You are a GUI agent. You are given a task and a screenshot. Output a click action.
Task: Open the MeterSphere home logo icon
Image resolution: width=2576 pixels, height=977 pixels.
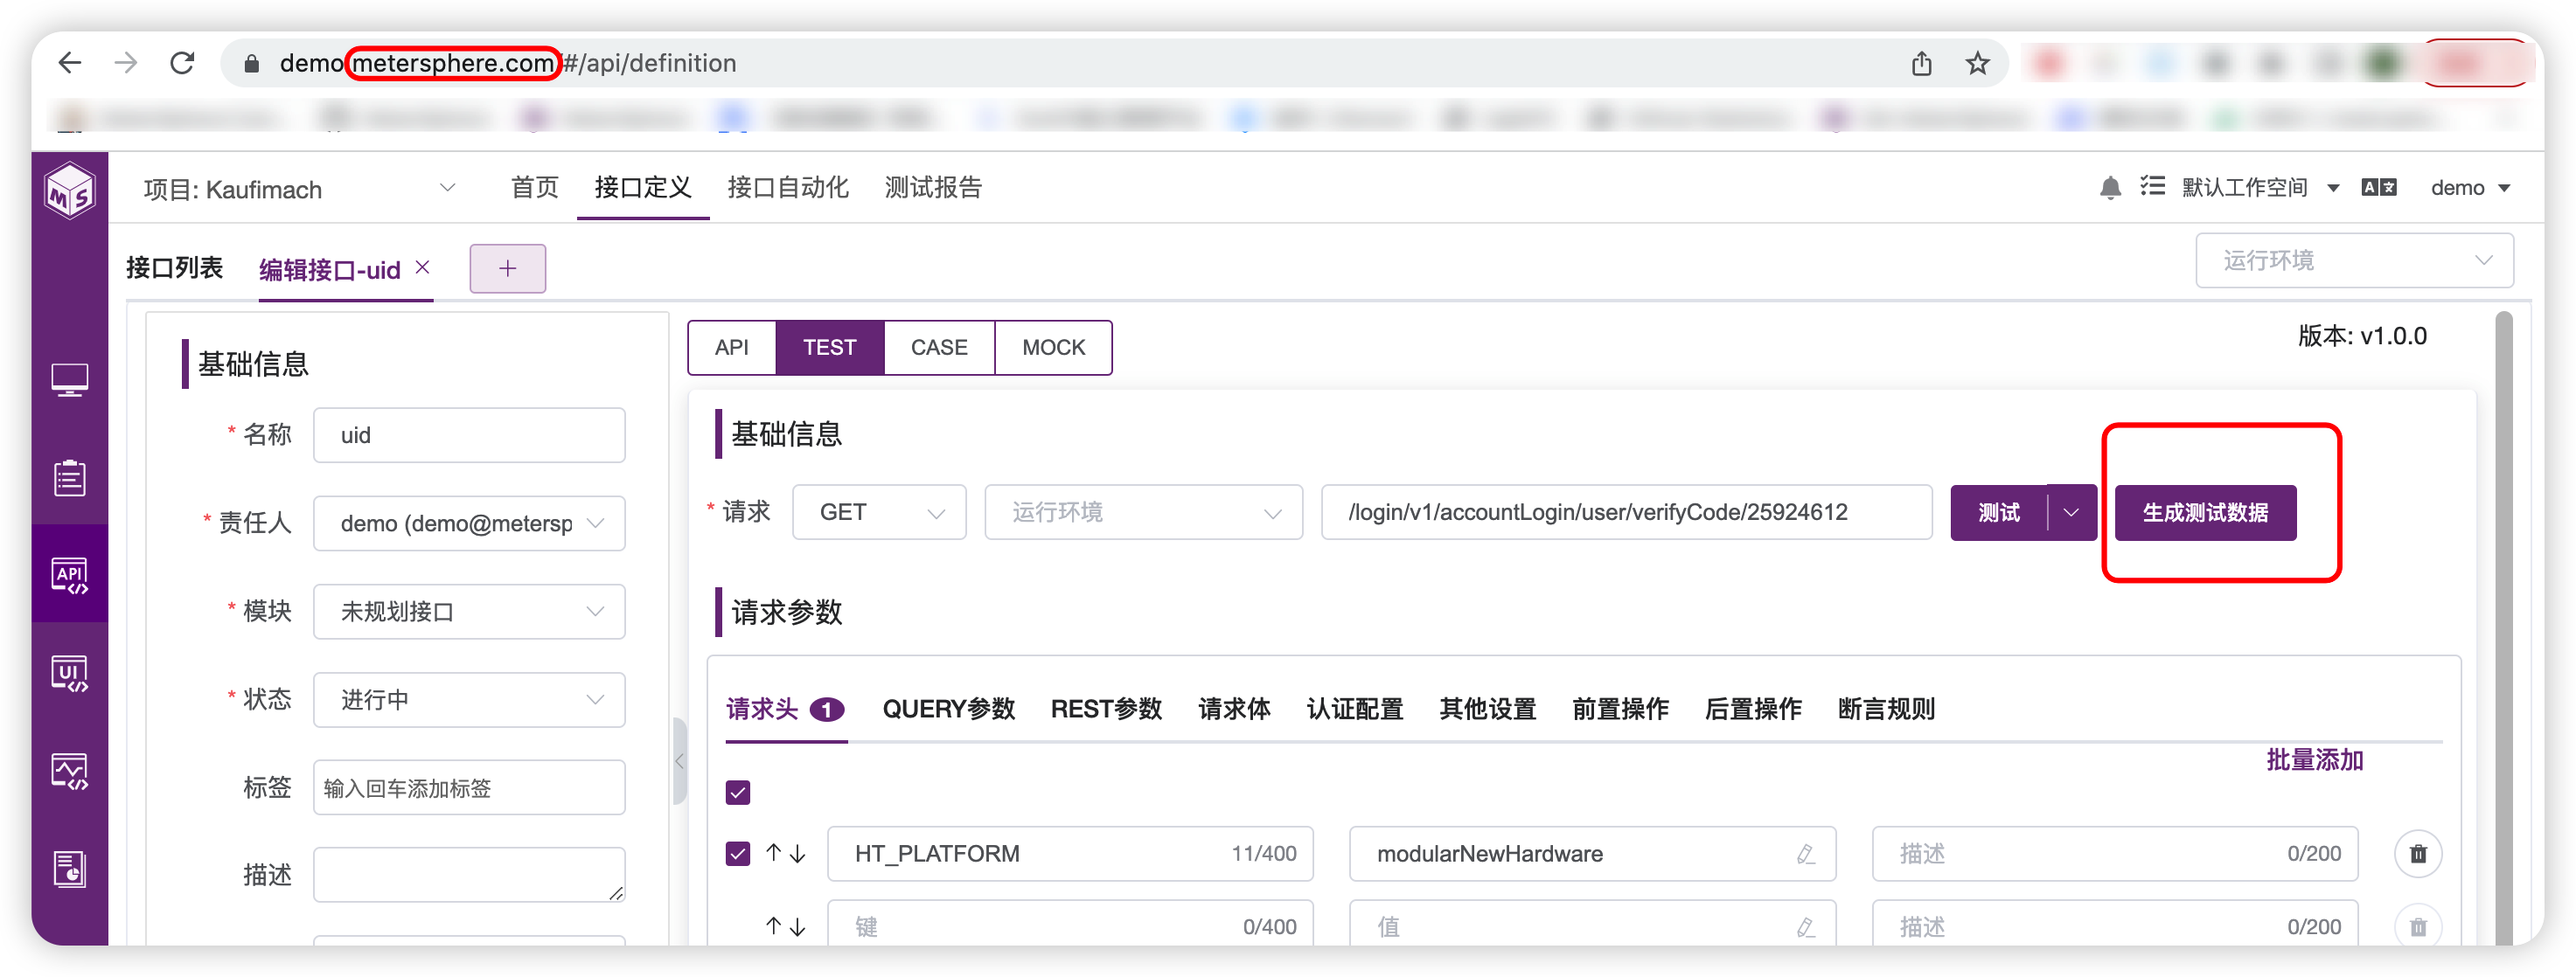[69, 190]
